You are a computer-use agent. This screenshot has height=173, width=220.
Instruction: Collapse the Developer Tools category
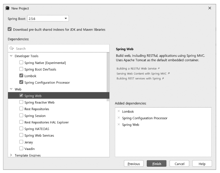11,56
